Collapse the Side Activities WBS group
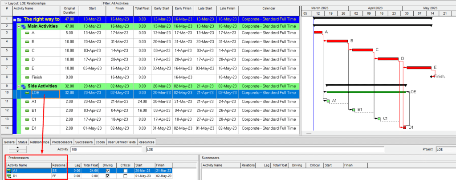456x180 pixels. click(19, 86)
